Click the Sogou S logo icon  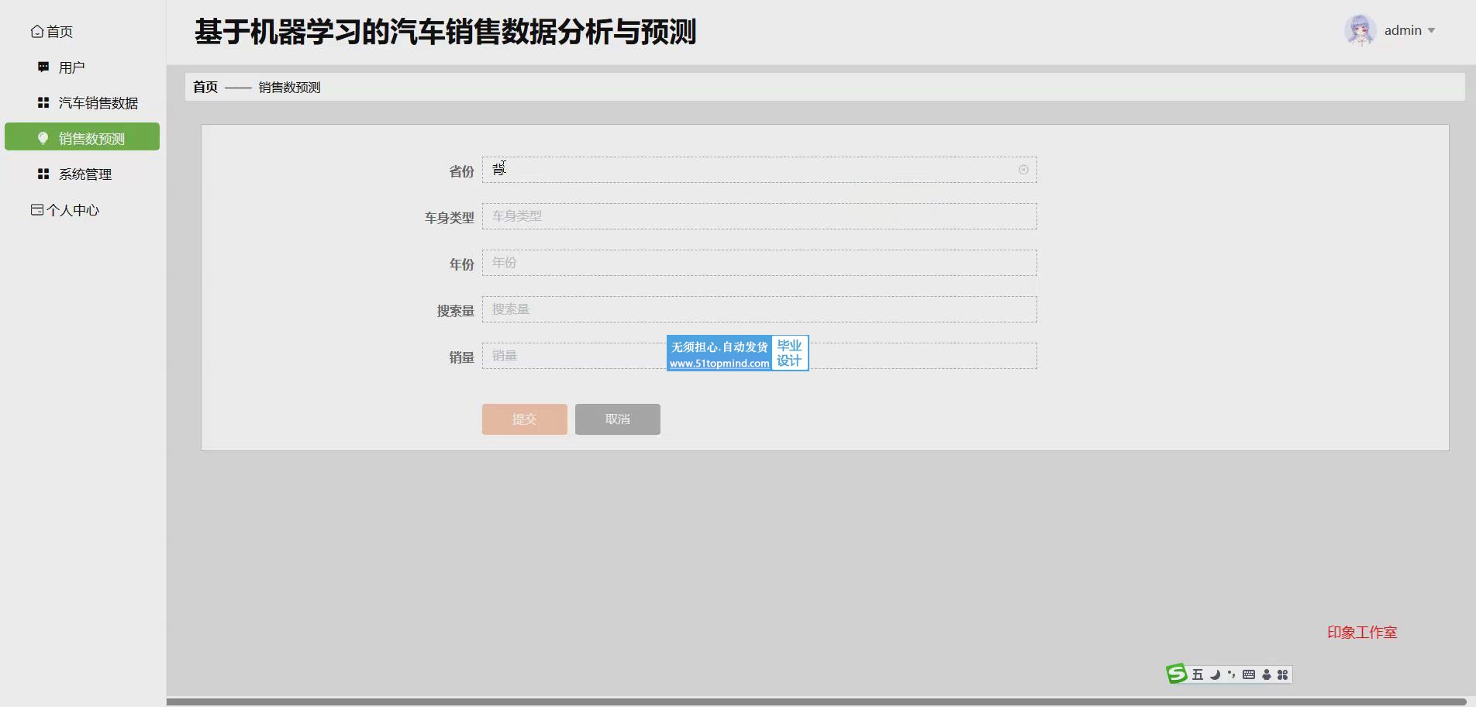pyautogui.click(x=1177, y=674)
